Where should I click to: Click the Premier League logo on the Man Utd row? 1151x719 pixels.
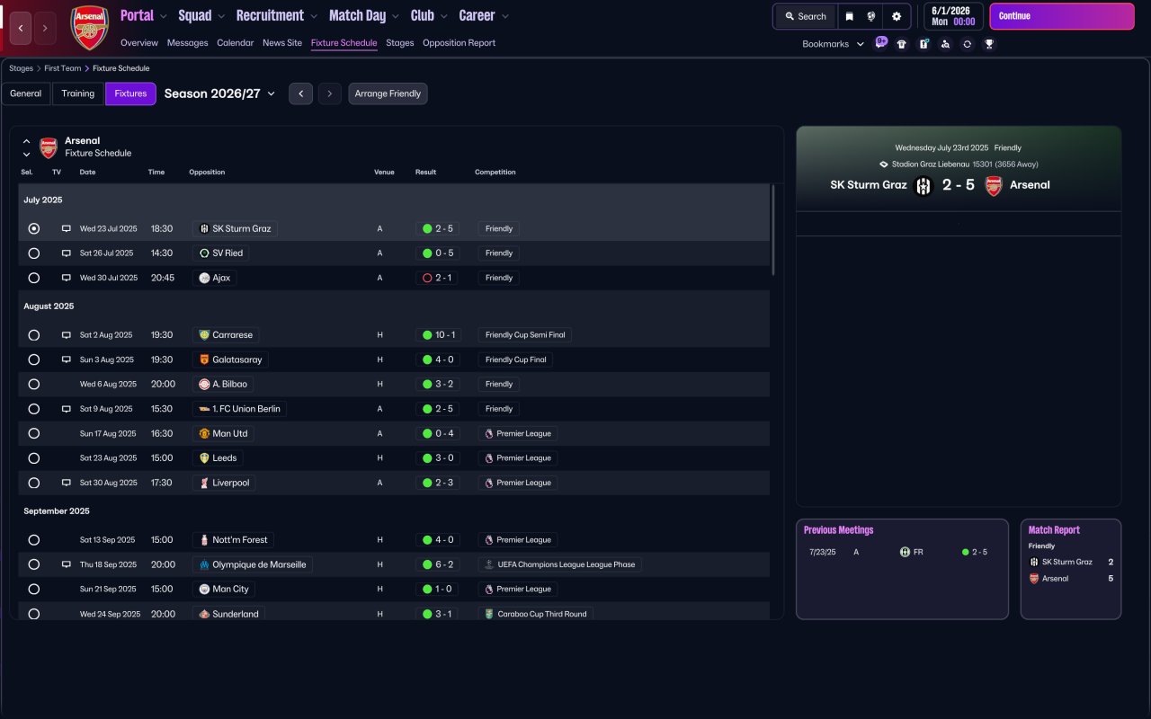[x=488, y=433]
